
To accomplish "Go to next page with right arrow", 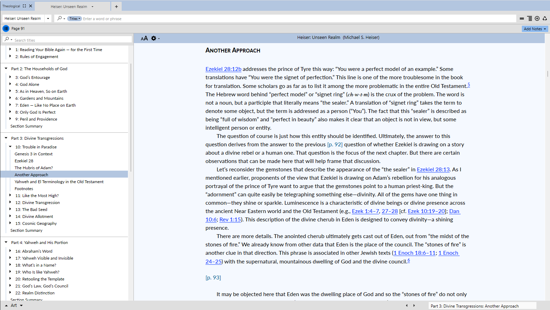I will [x=414, y=305].
